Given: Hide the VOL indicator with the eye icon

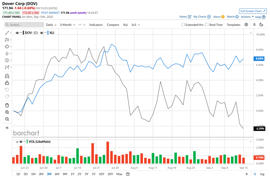Looking at the screenshot, I should (21, 142).
